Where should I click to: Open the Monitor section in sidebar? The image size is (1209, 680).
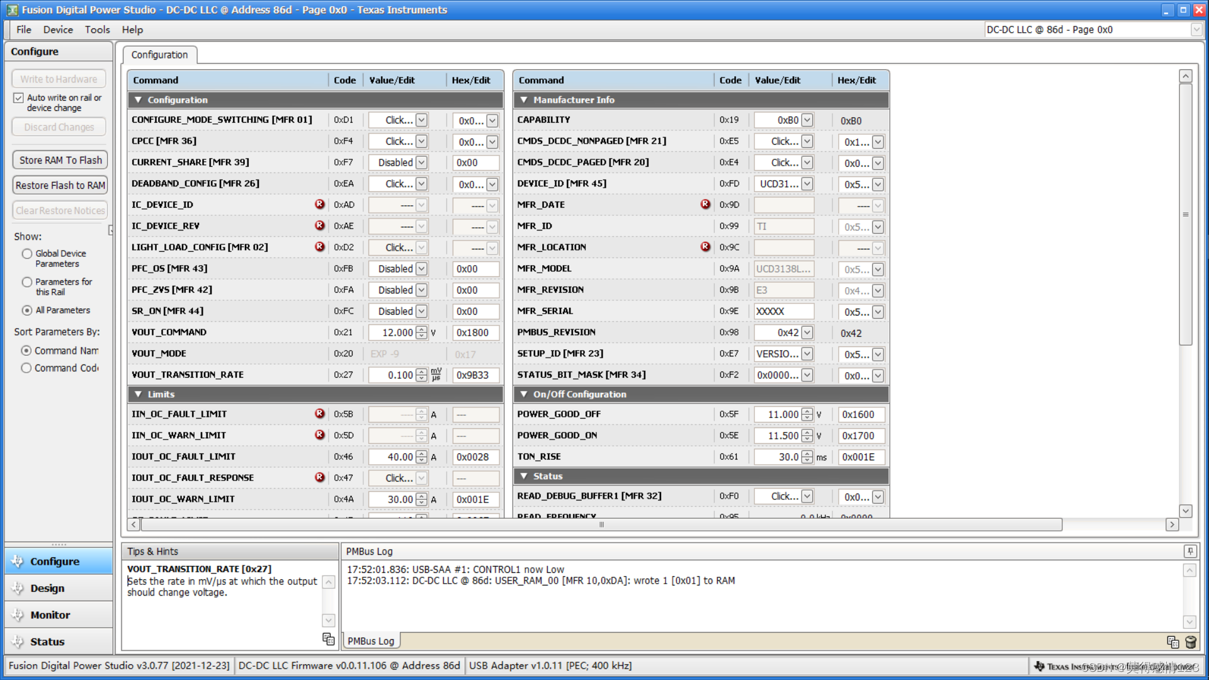point(50,615)
